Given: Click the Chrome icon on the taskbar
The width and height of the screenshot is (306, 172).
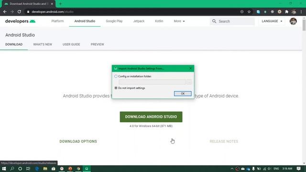Looking at the screenshot, I should 78,169.
